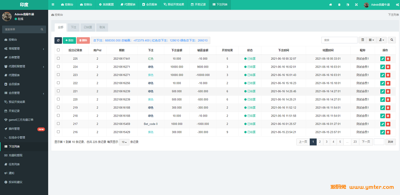Viewport: 400px width, 195px height.
Task: Edit record 218 using the pencil icon
Action: [x=382, y=116]
